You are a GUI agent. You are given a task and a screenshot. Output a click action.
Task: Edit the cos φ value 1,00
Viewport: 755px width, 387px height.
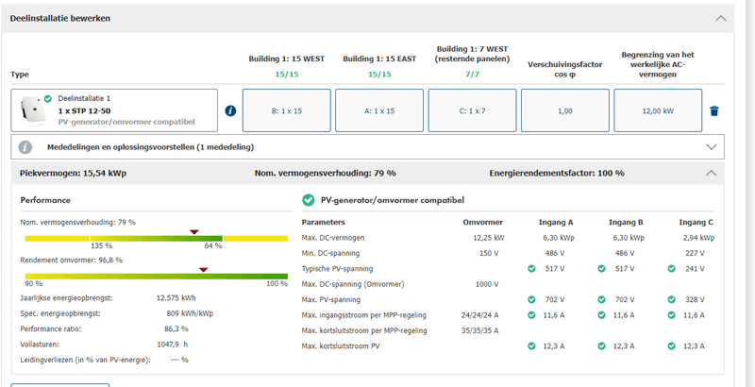[564, 110]
